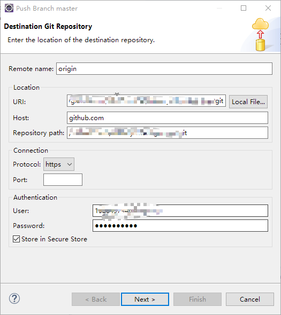Screen dimensions: 281x315
Task: Close the Push Branch master dialog
Action: pos(268,8)
